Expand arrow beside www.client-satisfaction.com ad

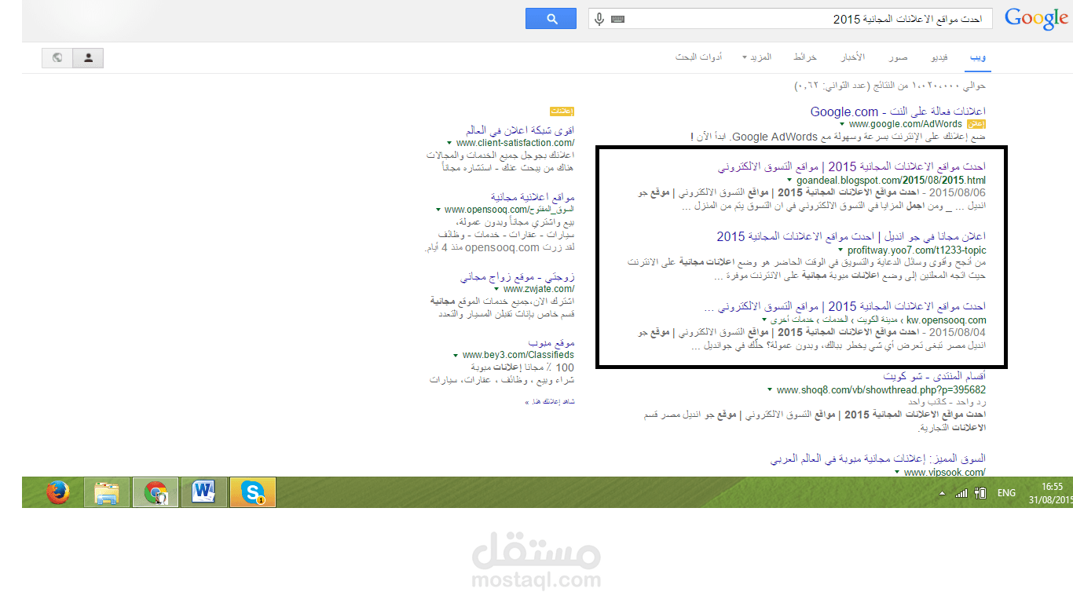click(449, 144)
